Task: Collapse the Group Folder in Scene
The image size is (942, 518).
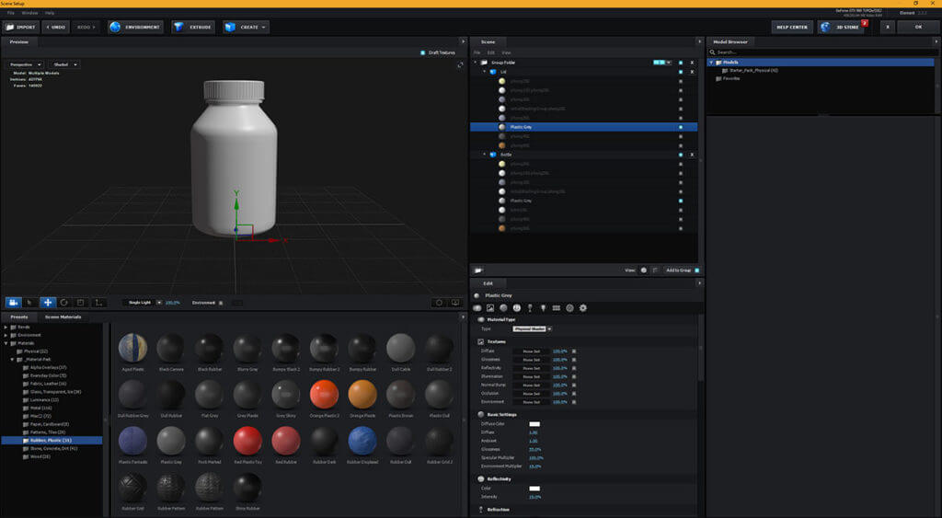Action: tap(476, 63)
